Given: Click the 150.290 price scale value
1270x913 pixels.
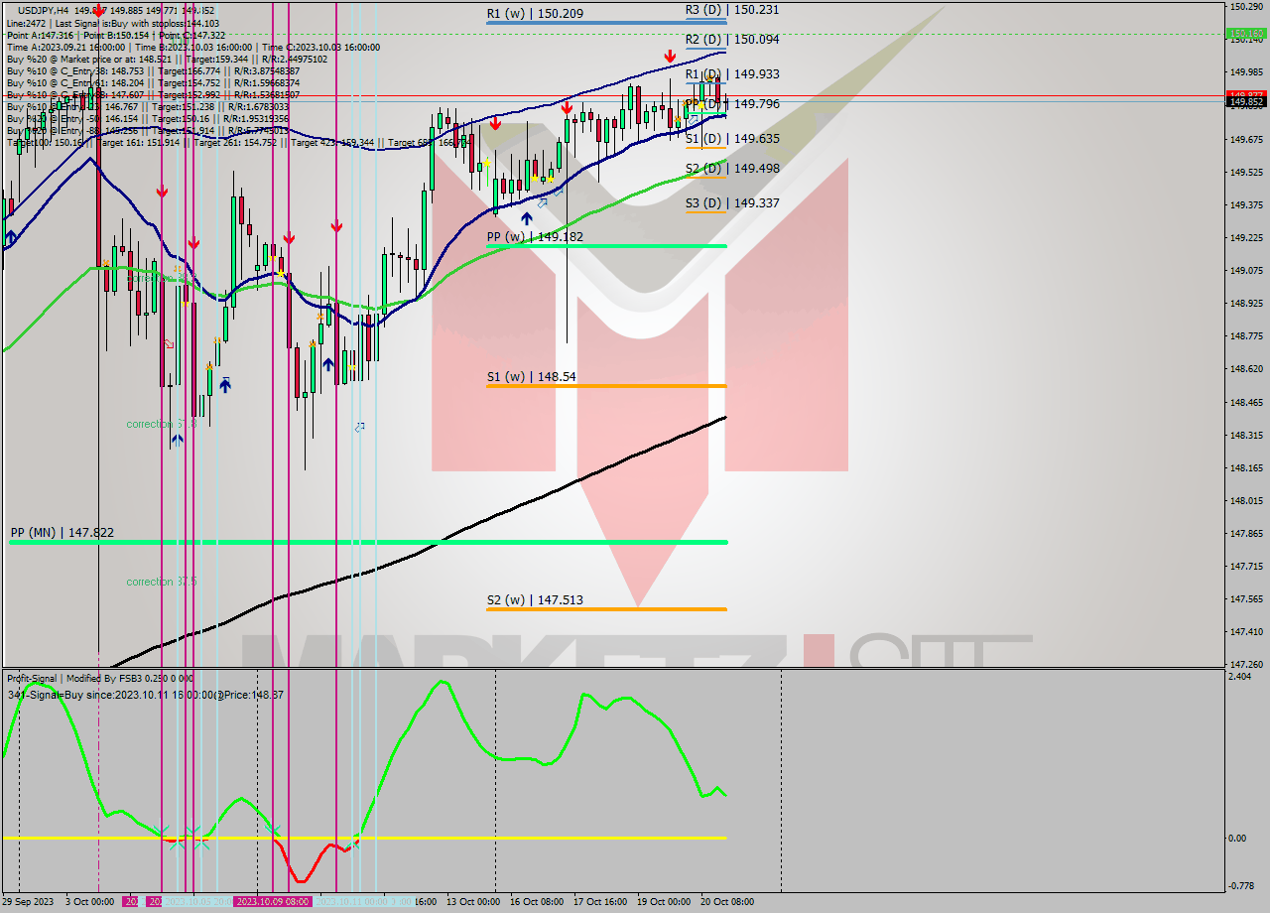Looking at the screenshot, I should (1246, 6).
